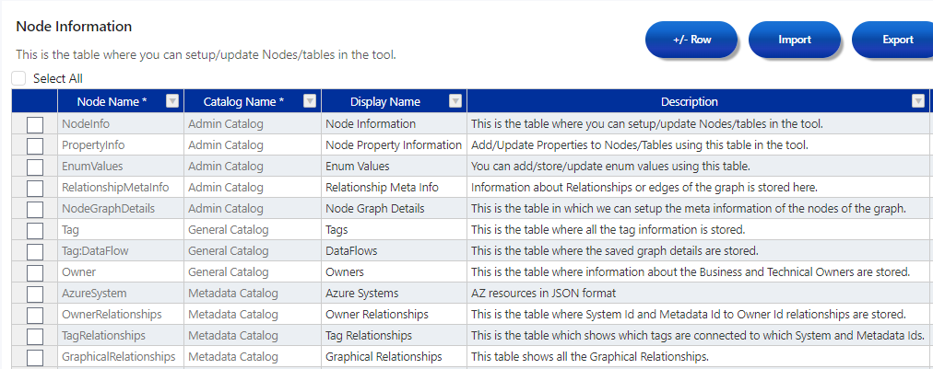Select the NodeInfo node name cell
Viewport: 933px width, 369px height.
point(121,124)
